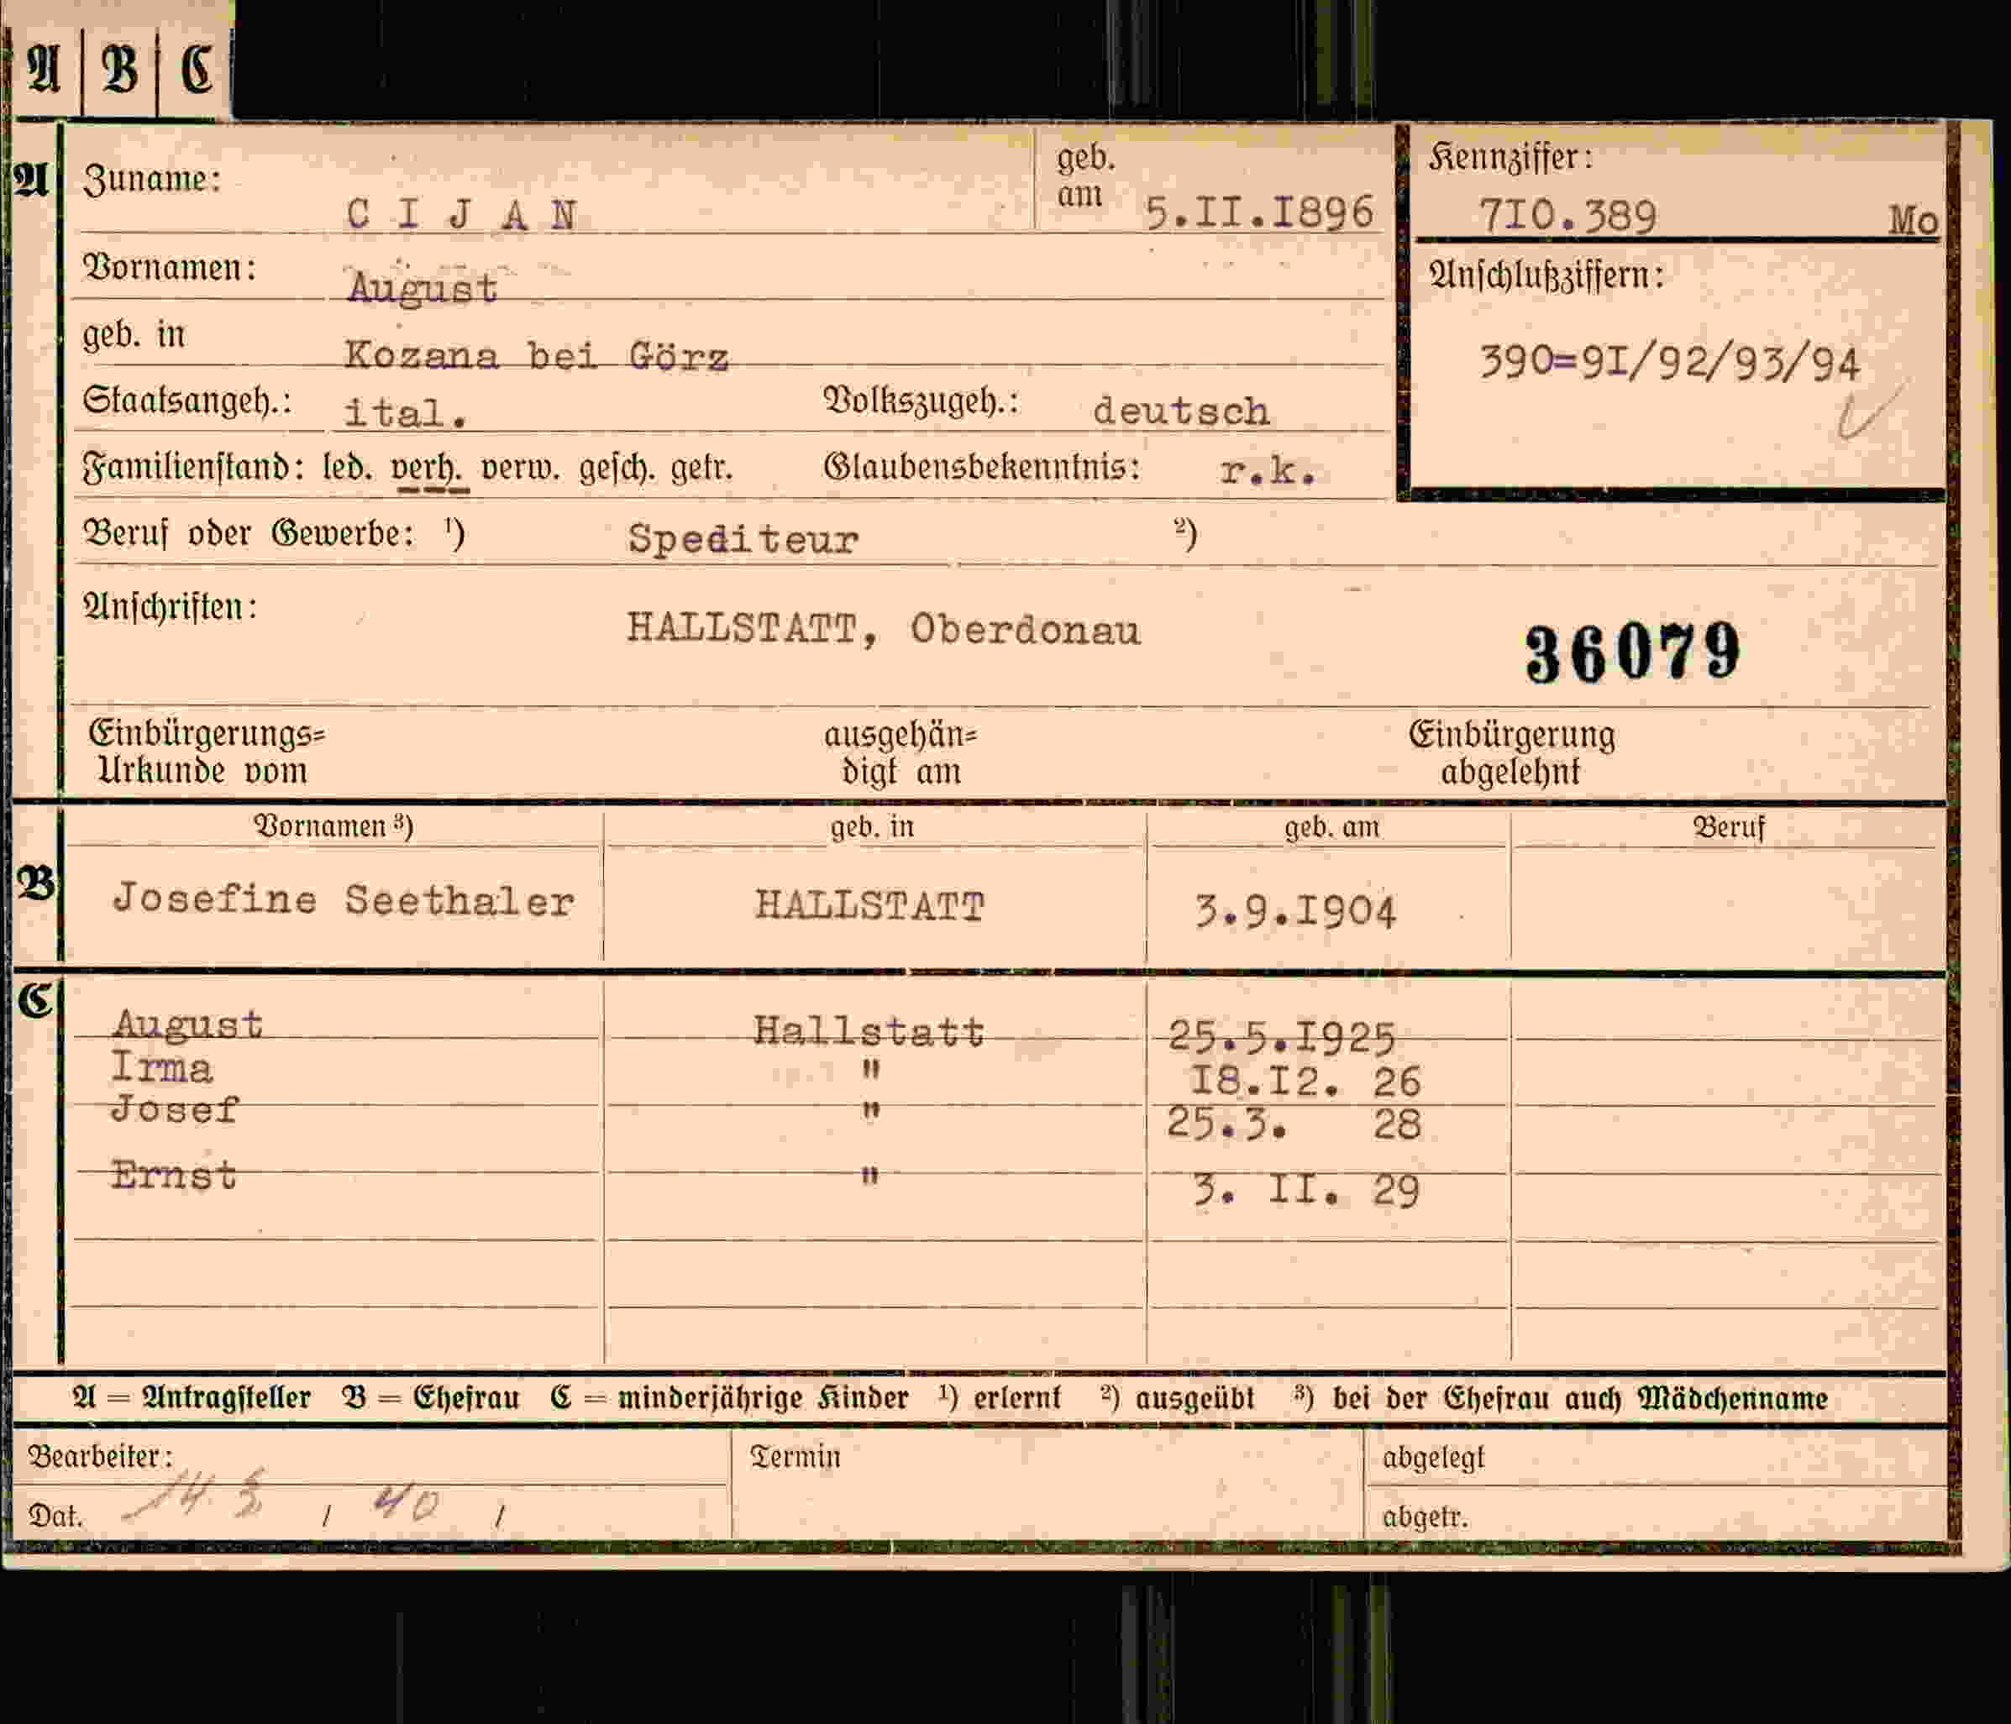
Task: Select the children's birthplace "Hallstatt"
Action: 869,1030
